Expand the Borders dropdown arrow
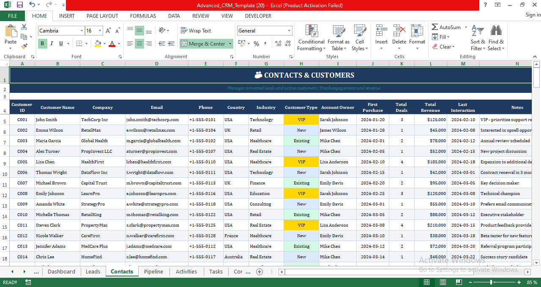This screenshot has height=287, width=541. tap(86, 43)
